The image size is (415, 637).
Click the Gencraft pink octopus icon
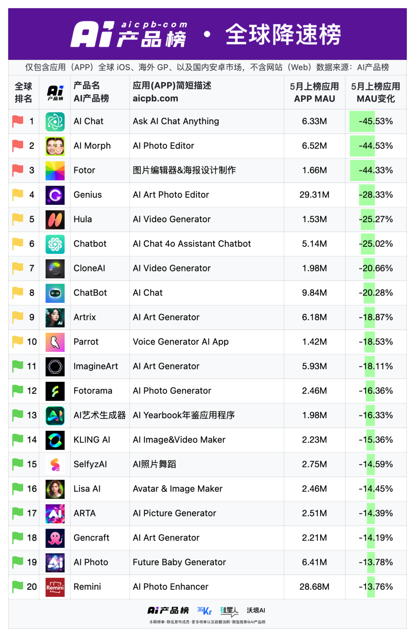click(x=55, y=538)
